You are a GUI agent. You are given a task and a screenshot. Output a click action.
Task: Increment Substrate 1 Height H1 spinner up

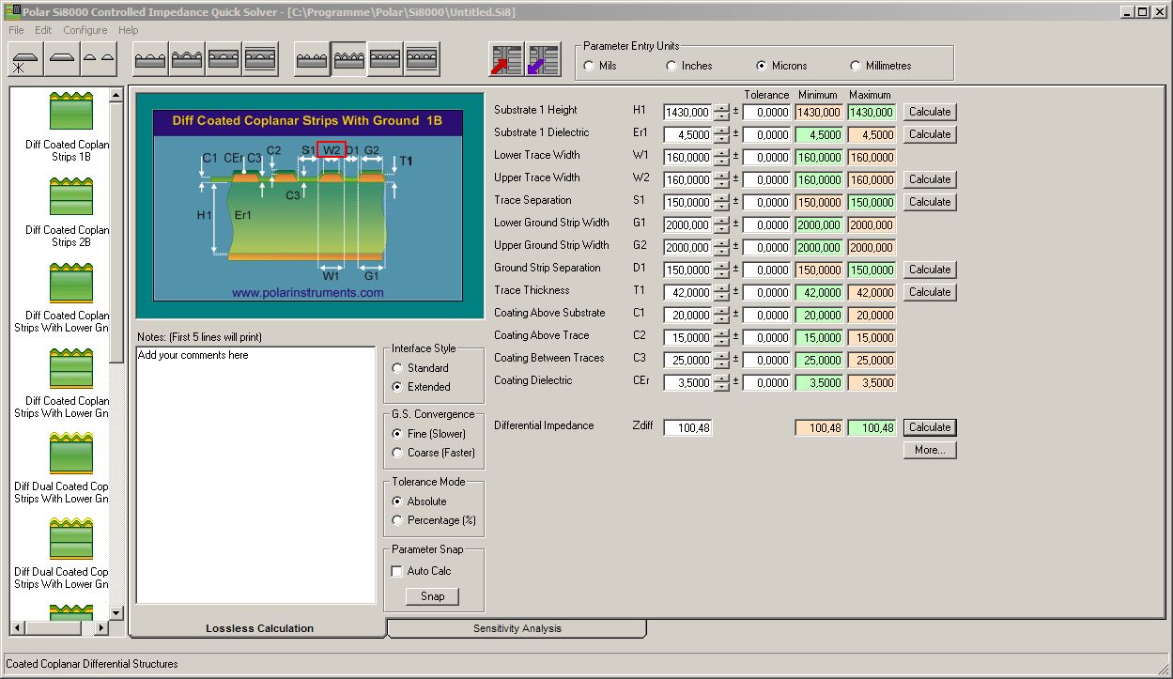coord(721,107)
